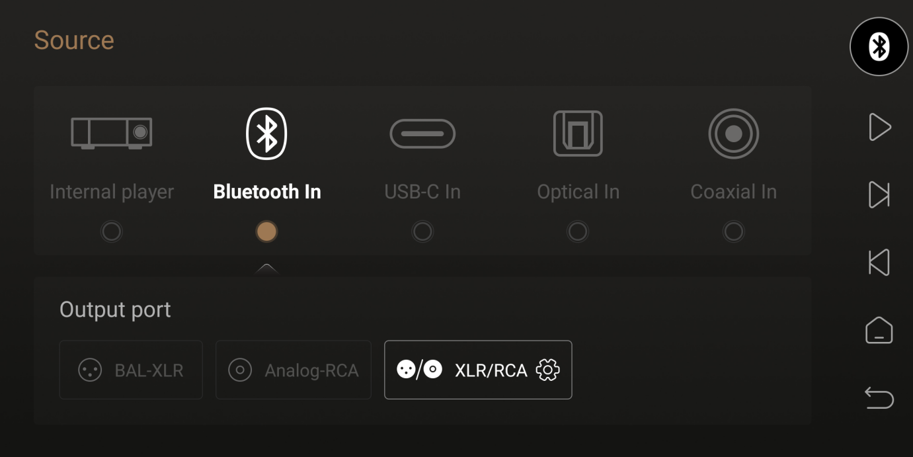Choose the Analog-RCA output port
The image size is (913, 457).
click(294, 370)
